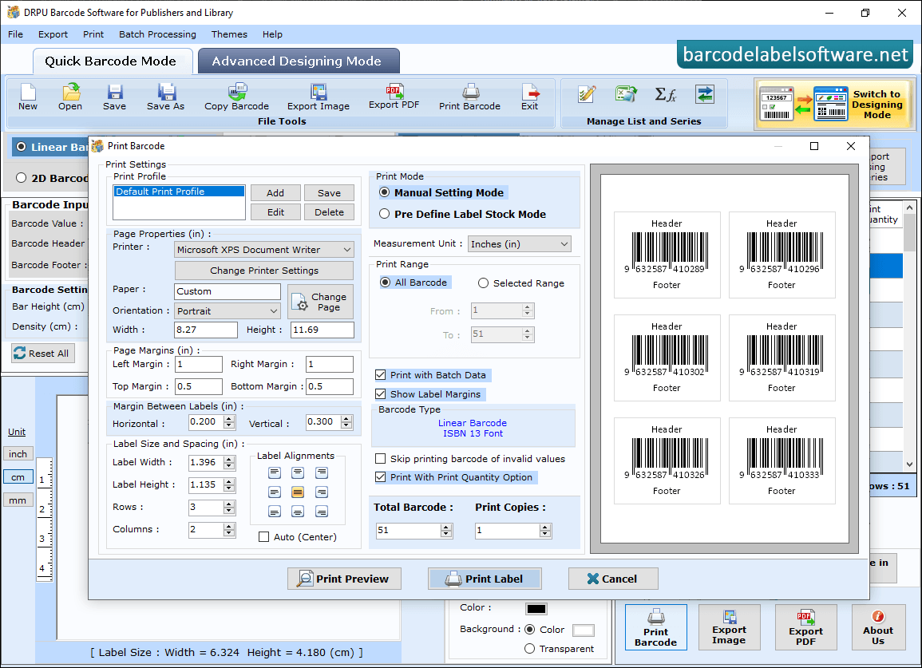
Task: Click the Save As toolbar icon
Action: (165, 97)
